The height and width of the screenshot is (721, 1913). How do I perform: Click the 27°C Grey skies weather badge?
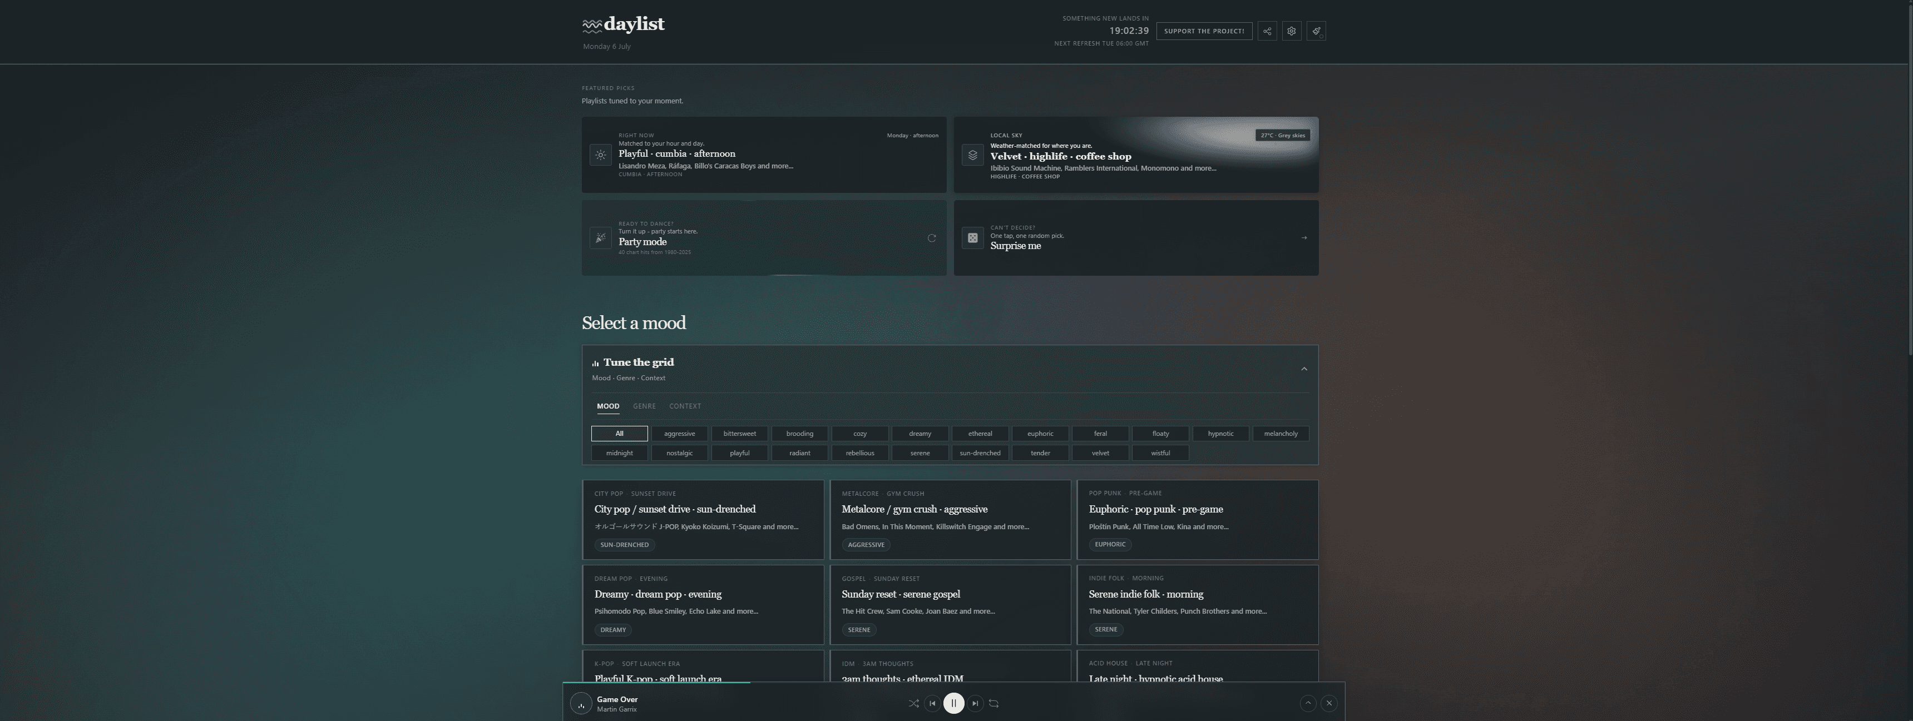coord(1283,136)
